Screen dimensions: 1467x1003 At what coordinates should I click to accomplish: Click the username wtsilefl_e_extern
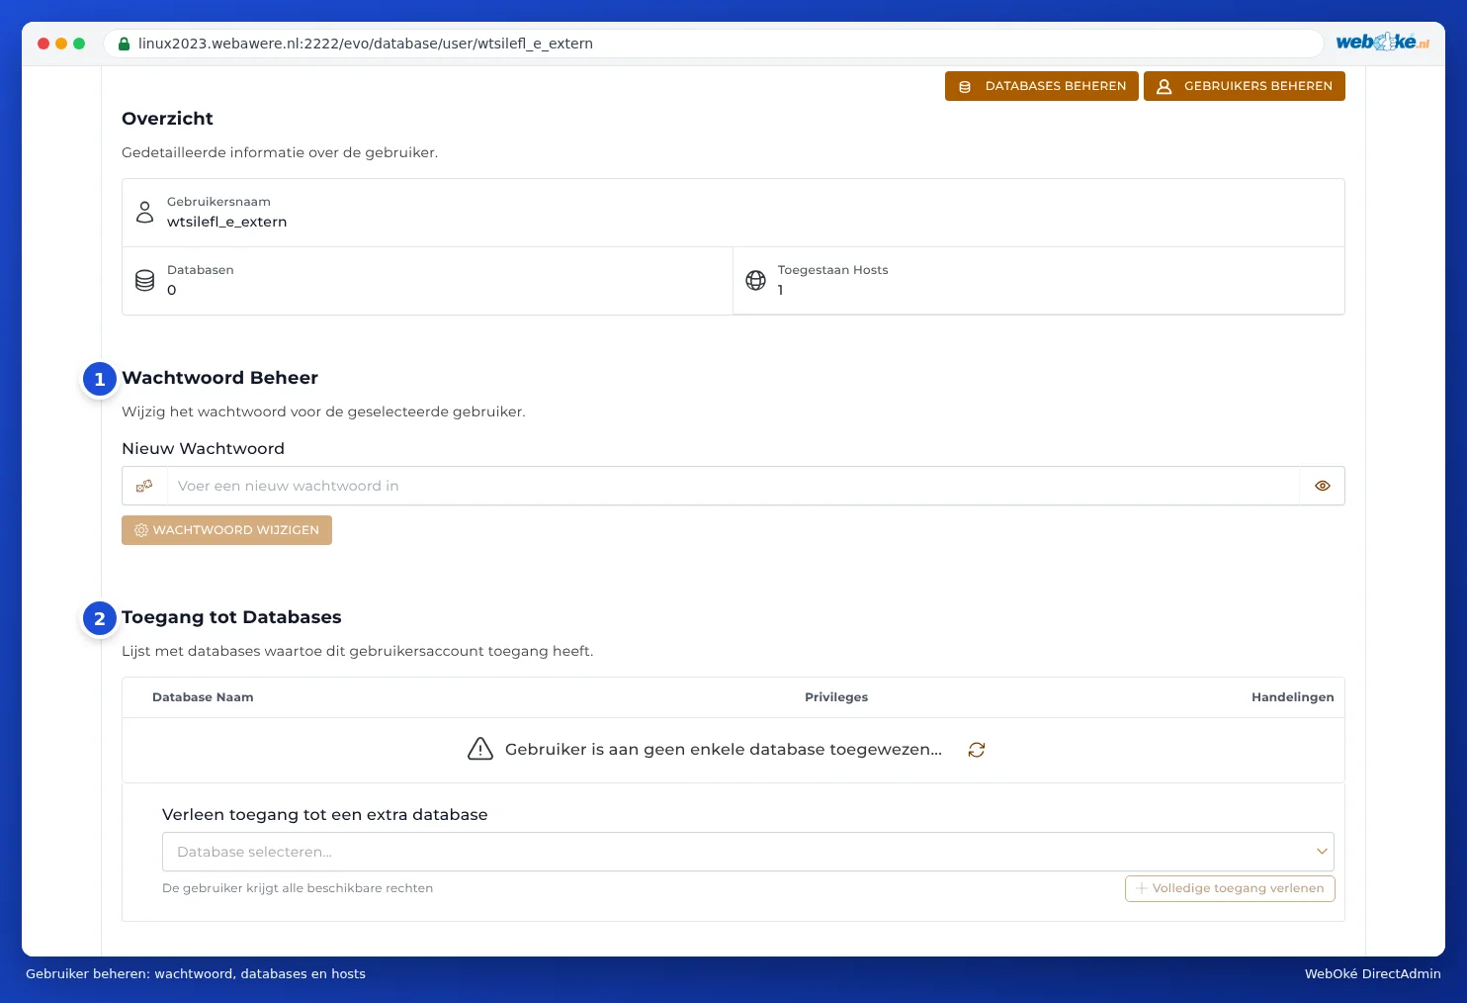click(x=227, y=222)
